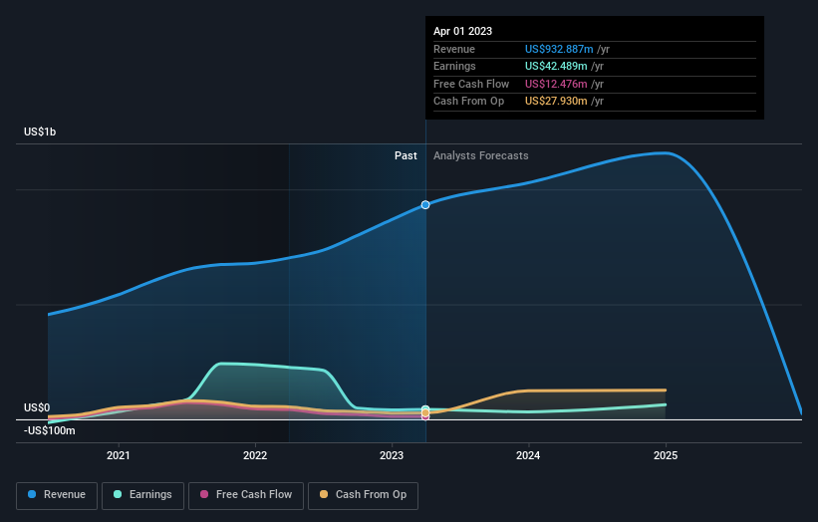Image resolution: width=818 pixels, height=522 pixels.
Task: Click the 2022 x-axis label
Action: pyautogui.click(x=255, y=456)
